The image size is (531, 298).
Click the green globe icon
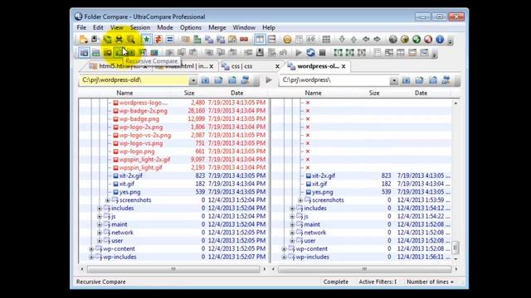point(417,39)
